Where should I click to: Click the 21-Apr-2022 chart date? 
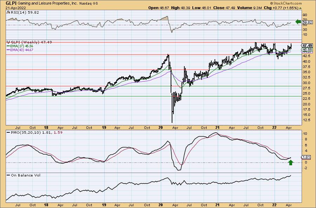point(16,8)
